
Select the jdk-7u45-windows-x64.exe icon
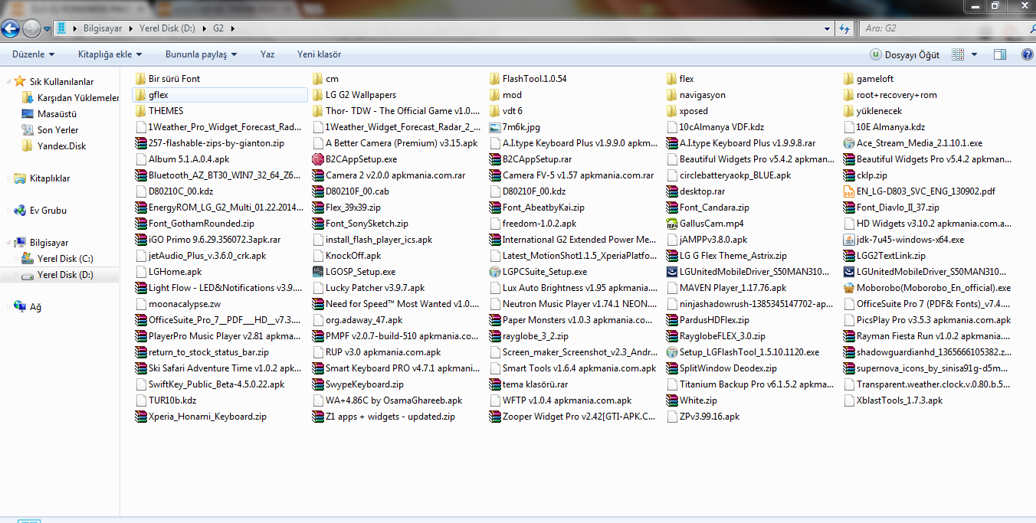coord(849,240)
